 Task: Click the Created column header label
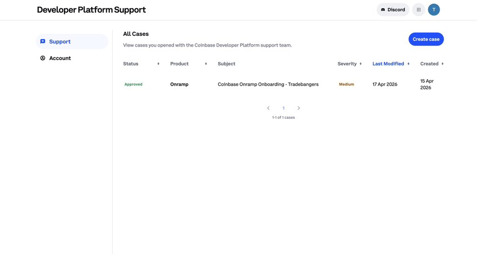click(429, 64)
